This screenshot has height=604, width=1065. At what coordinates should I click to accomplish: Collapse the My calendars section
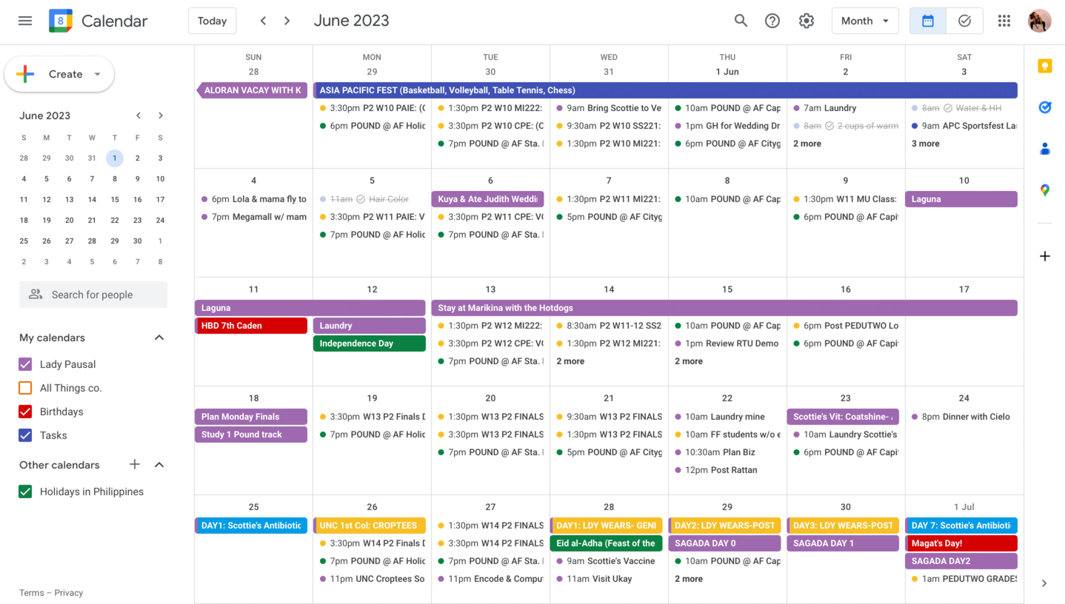tap(159, 338)
